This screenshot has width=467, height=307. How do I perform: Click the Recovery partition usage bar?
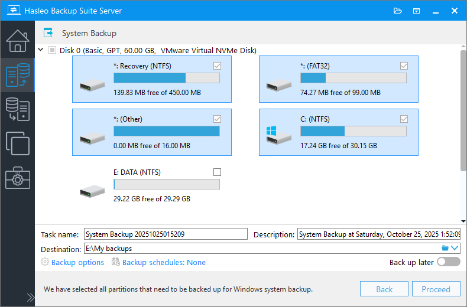pos(167,78)
